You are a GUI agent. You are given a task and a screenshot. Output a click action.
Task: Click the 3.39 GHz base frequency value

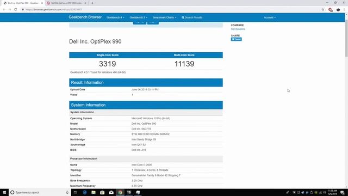pos(137,181)
